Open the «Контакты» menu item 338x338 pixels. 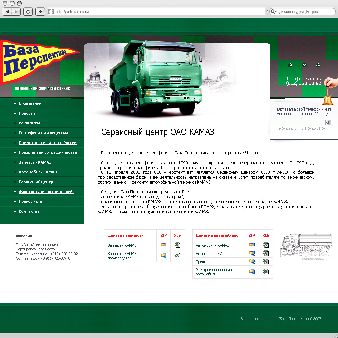[28, 211]
